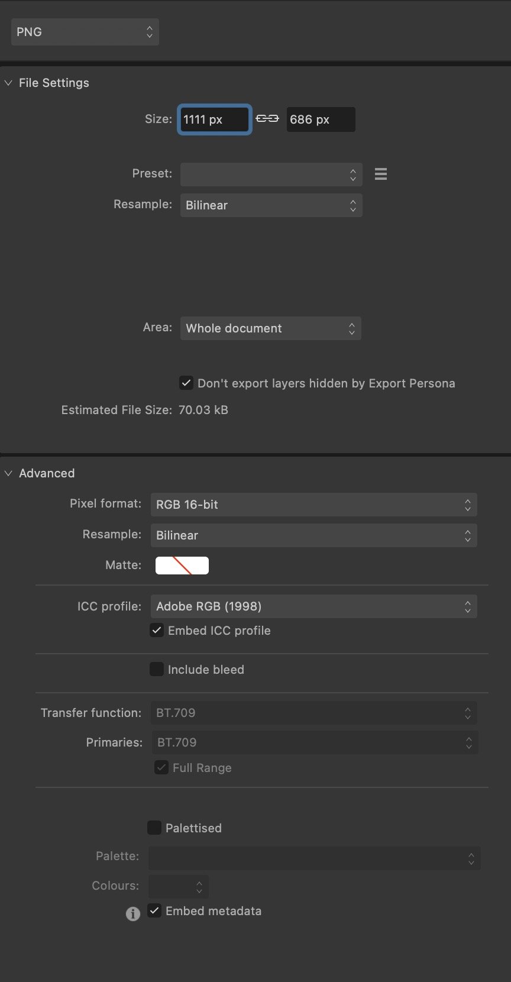This screenshot has height=982, width=511.
Task: Open the Area Whole document dropdown
Action: tap(270, 328)
